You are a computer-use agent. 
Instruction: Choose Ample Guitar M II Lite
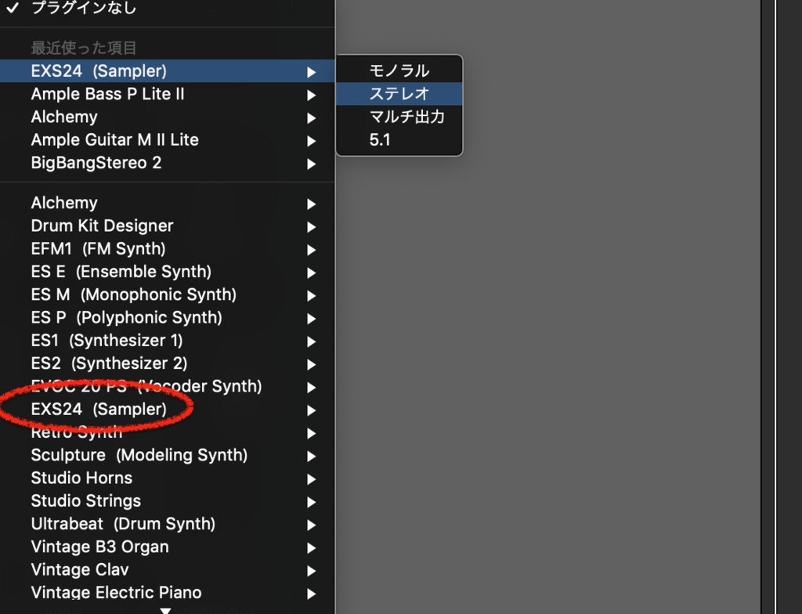[x=168, y=139]
